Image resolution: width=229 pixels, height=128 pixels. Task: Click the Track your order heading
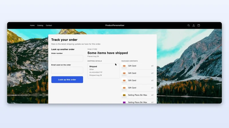click(x=64, y=40)
